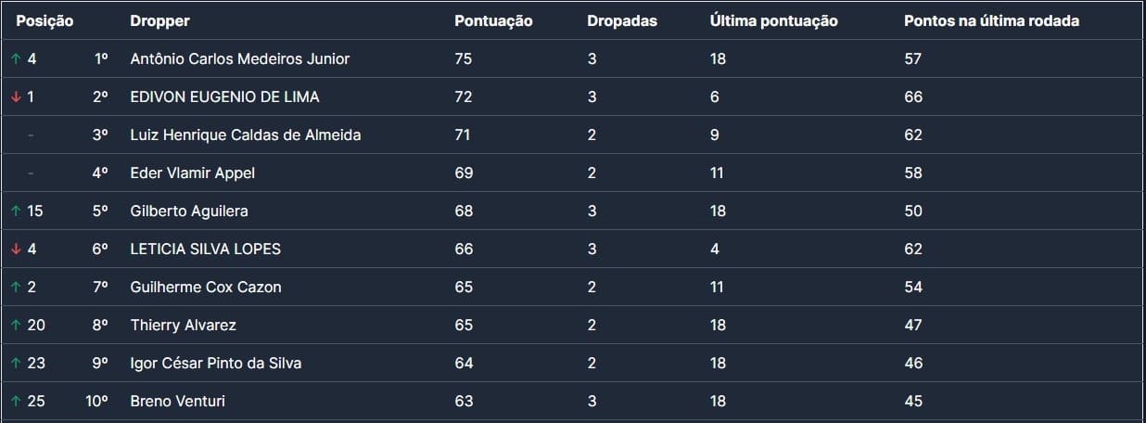Click red down arrow beside EDIVON EUGENIO

tap(16, 96)
